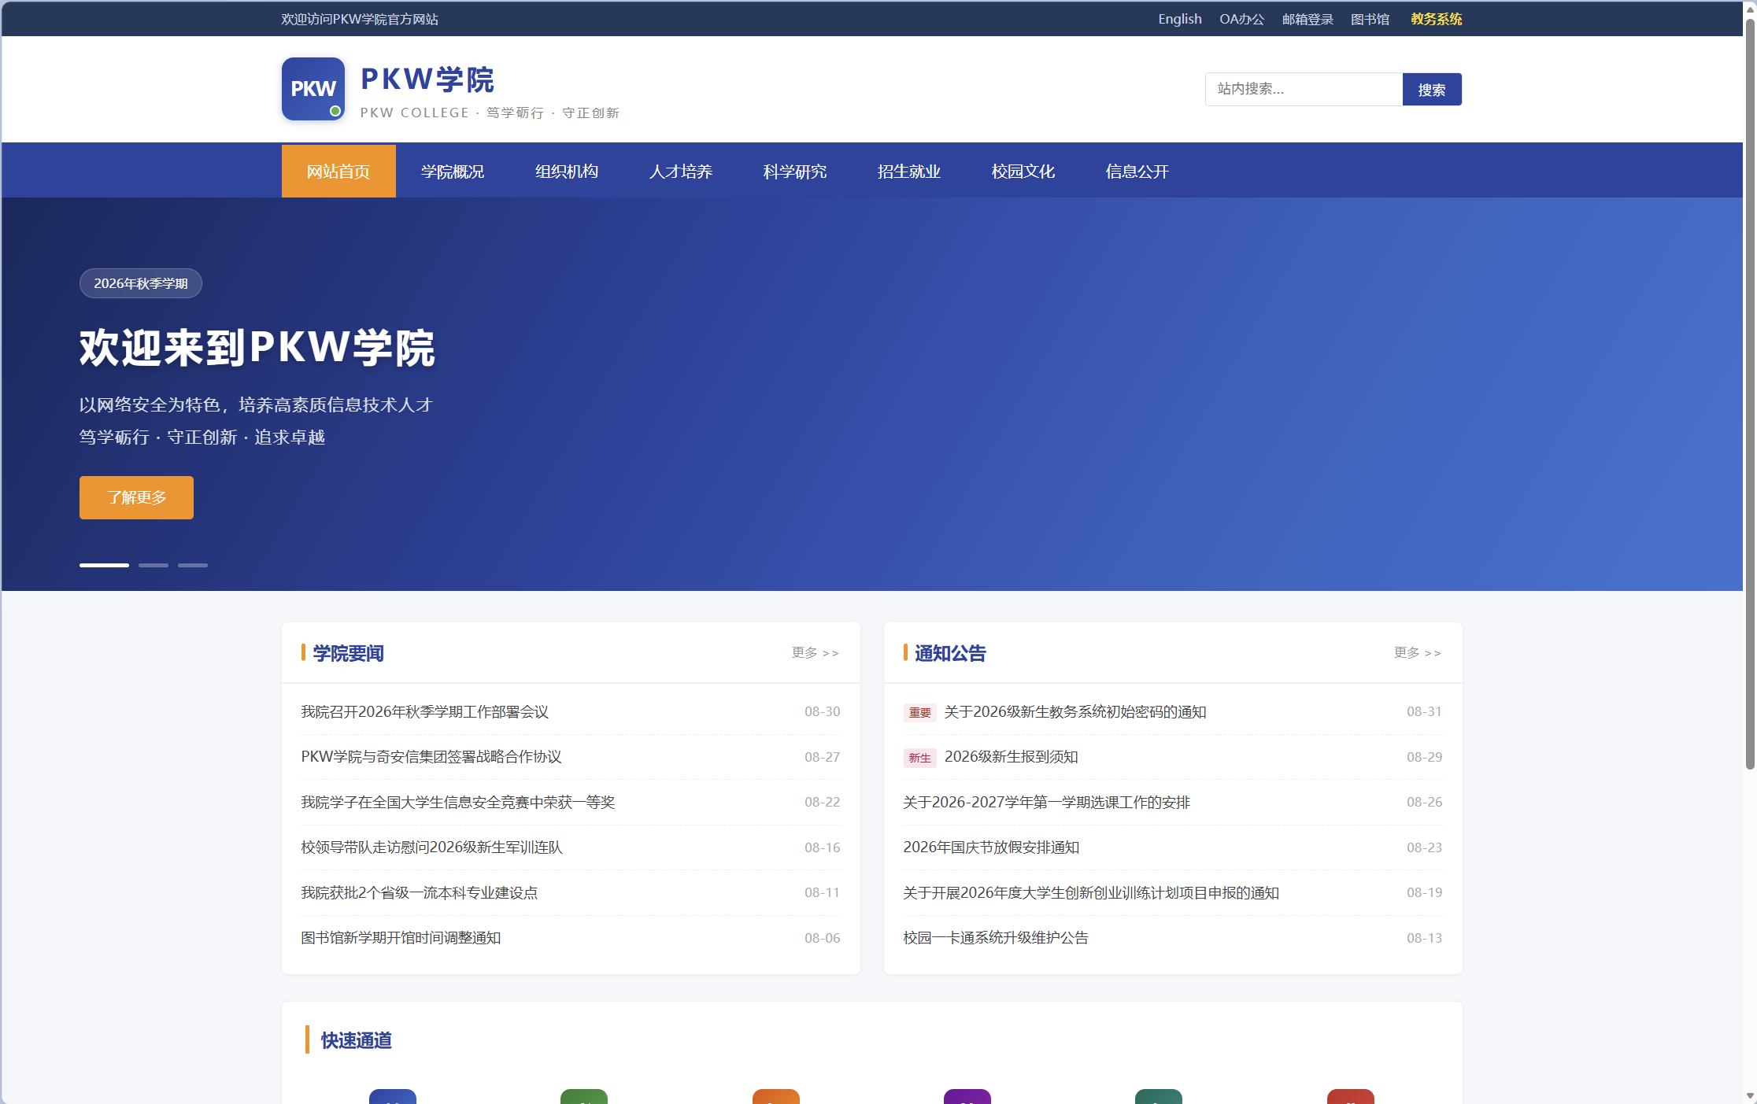
Task: Open the 信息公开 menu
Action: (x=1137, y=171)
